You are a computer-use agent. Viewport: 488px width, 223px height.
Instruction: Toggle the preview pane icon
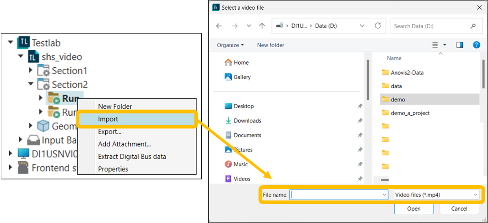[x=460, y=45]
